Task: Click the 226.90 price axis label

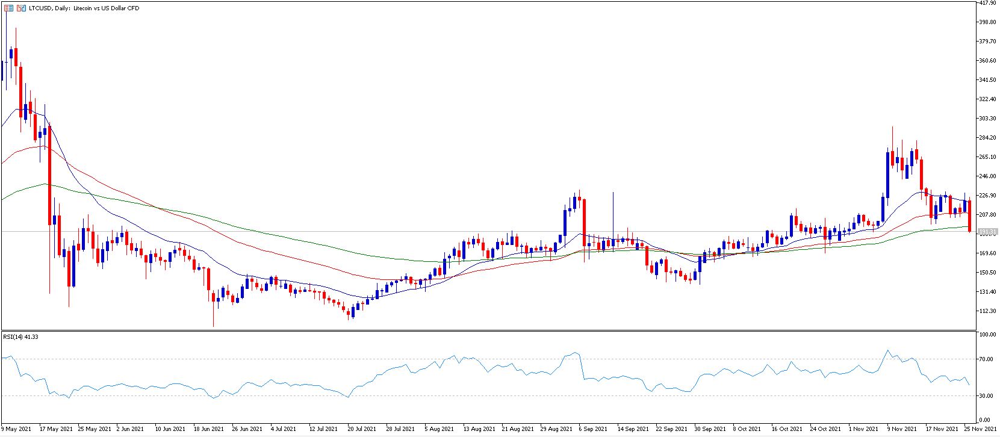Action: 988,196
